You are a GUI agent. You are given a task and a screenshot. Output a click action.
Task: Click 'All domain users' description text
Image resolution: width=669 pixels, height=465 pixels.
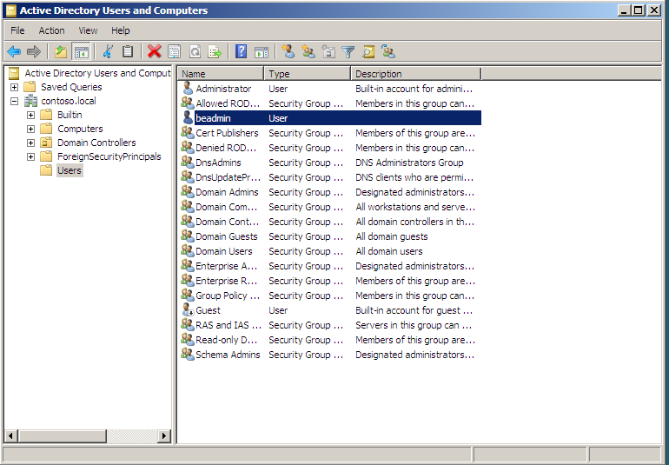pyautogui.click(x=389, y=251)
